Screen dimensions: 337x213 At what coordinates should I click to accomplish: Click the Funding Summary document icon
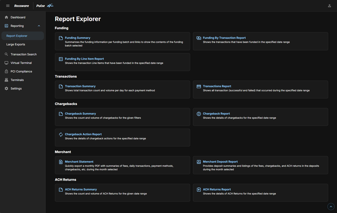pyautogui.click(x=61, y=38)
